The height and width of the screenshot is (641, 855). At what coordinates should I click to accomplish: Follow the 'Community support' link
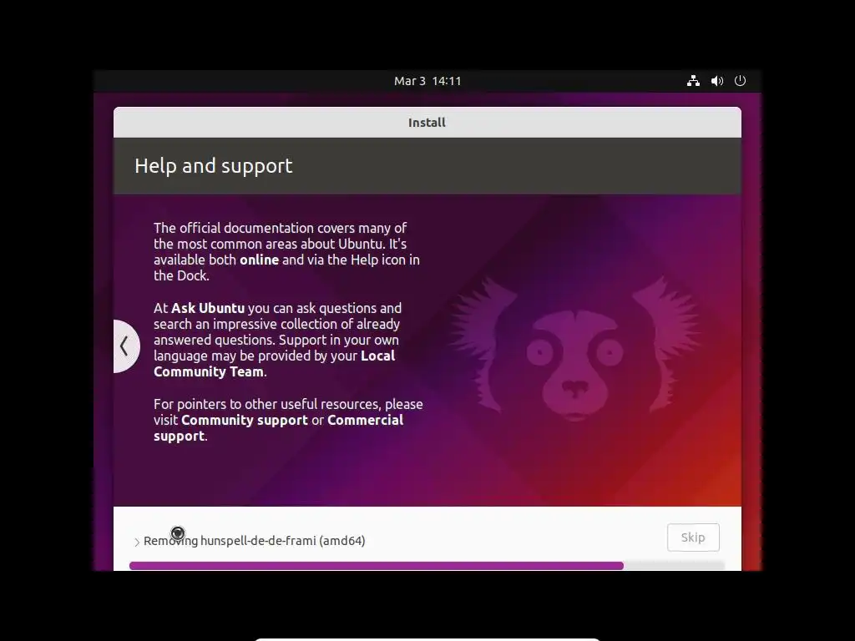point(245,420)
